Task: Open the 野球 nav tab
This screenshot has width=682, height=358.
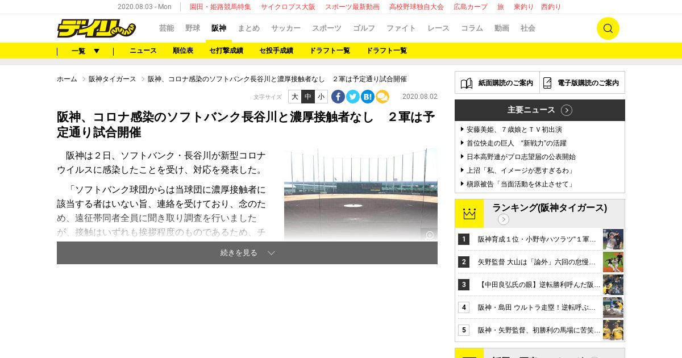Action: 193,28
